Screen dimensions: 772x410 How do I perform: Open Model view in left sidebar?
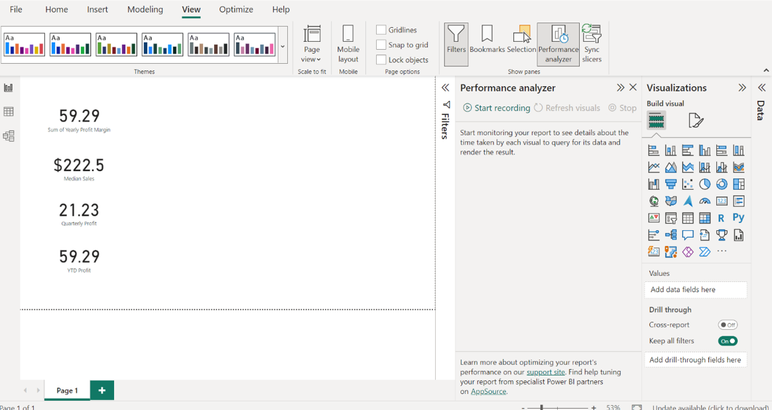[9, 136]
